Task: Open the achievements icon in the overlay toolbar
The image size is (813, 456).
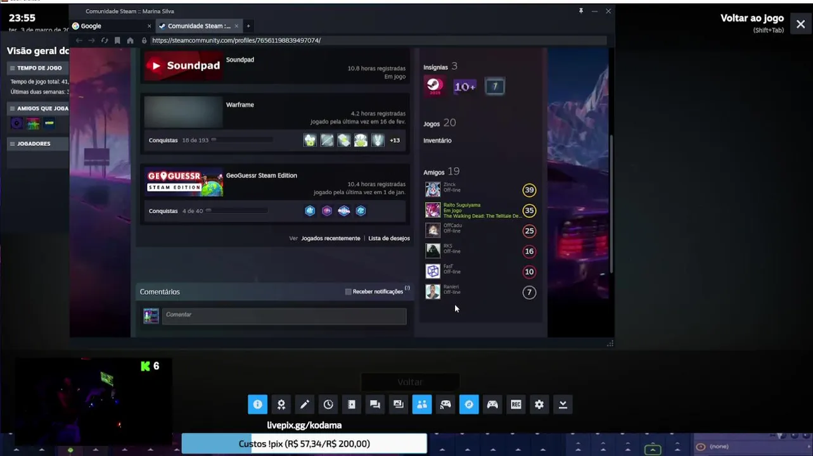Action: pyautogui.click(x=281, y=404)
